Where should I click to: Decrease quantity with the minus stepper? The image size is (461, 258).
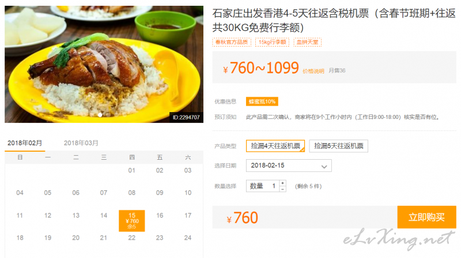tap(282, 189)
